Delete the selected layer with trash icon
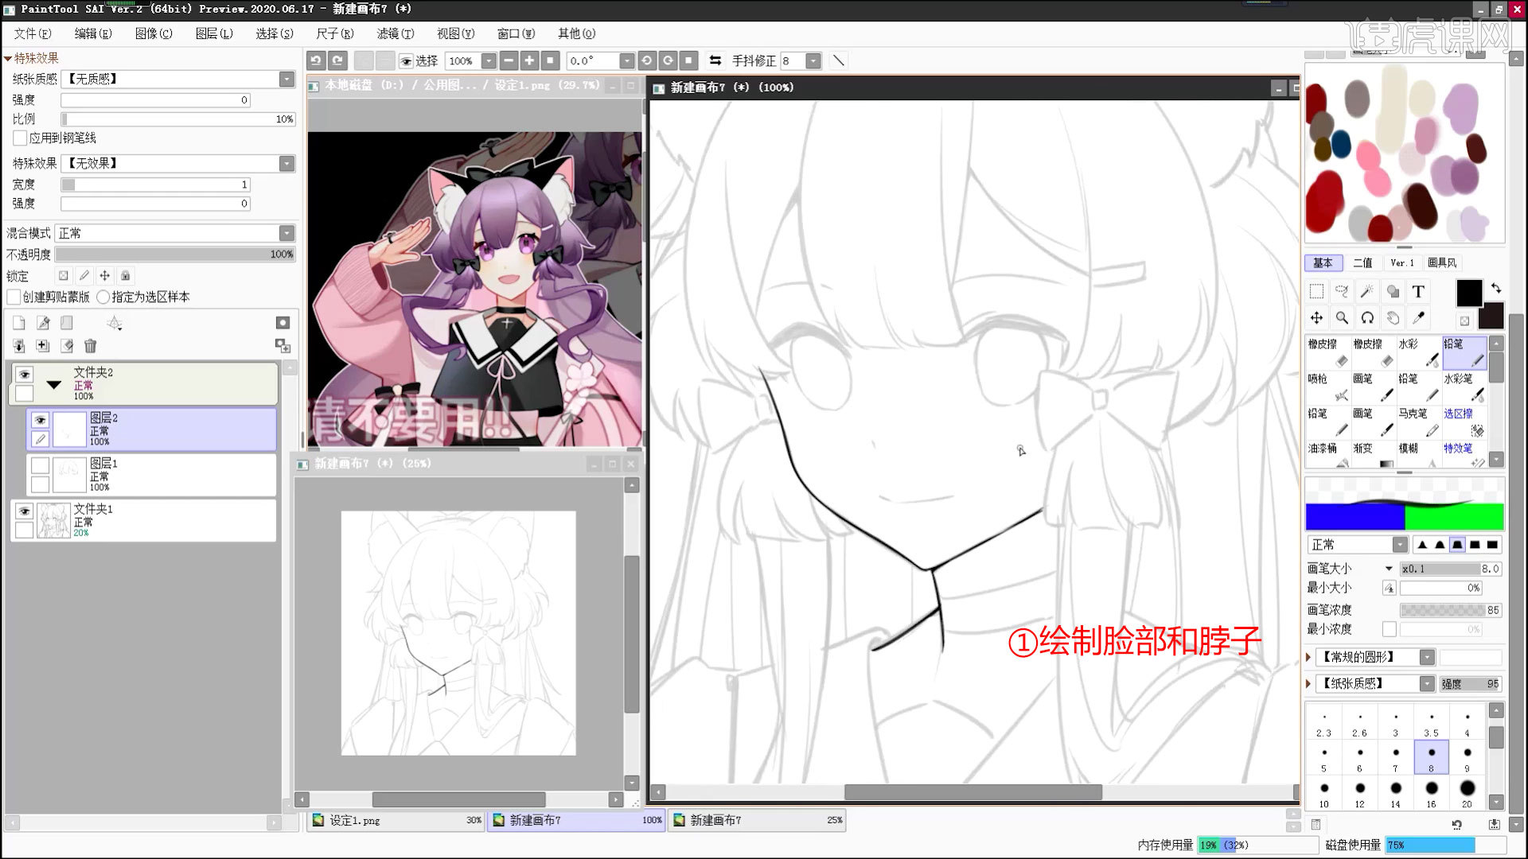 click(x=90, y=346)
